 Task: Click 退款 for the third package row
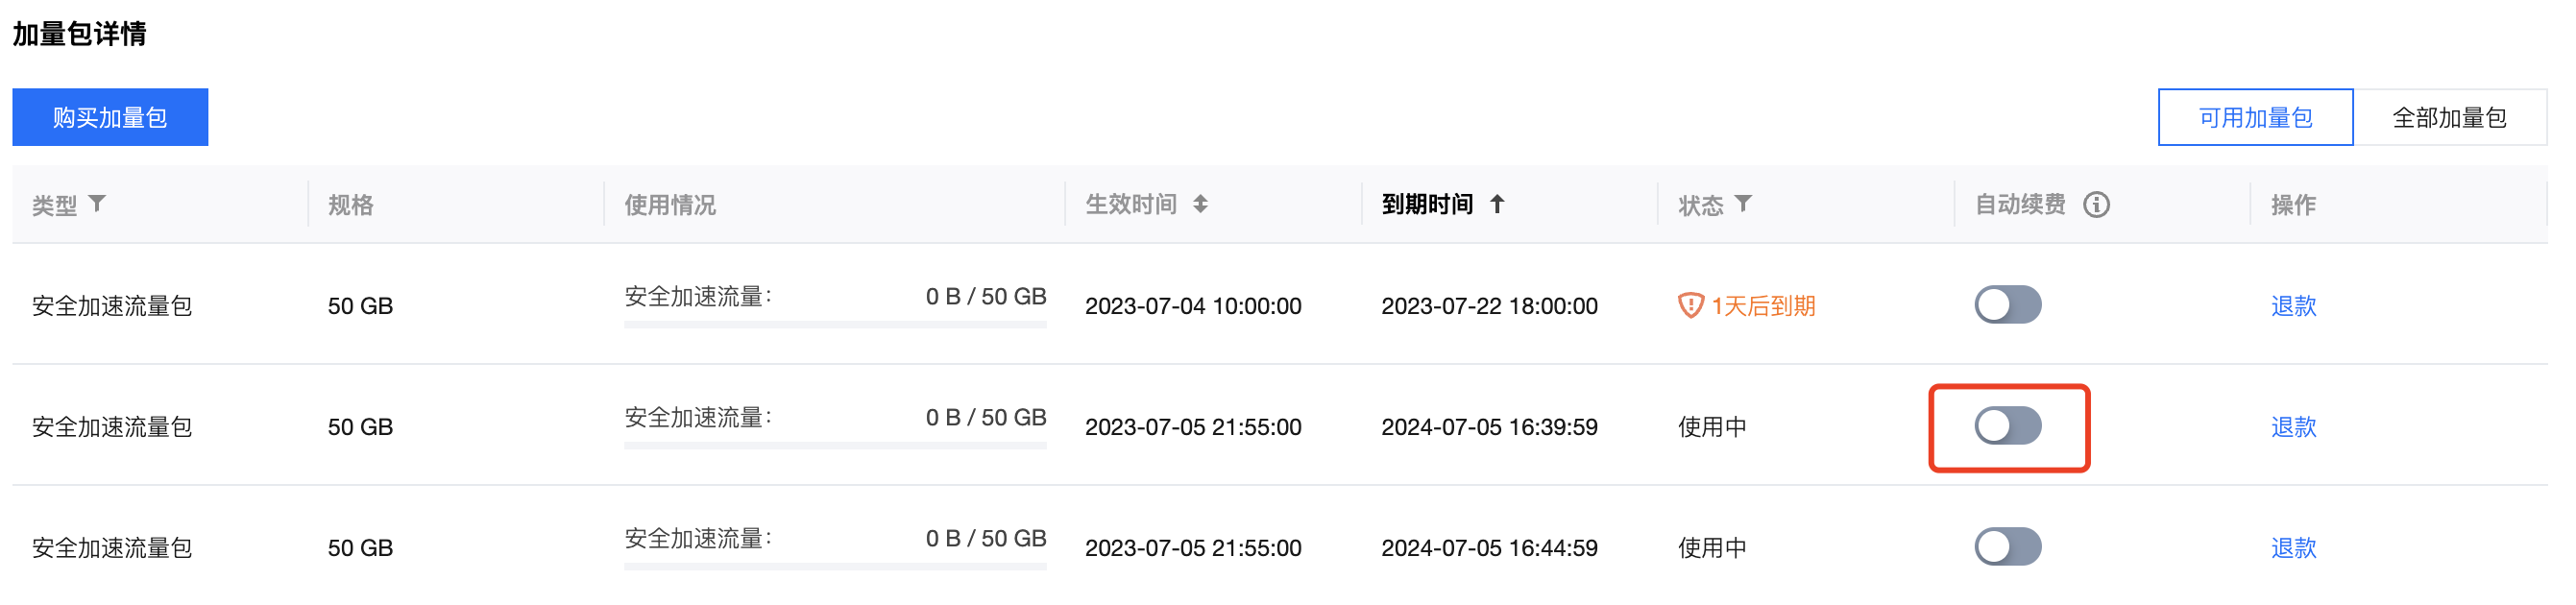[x=2293, y=547]
